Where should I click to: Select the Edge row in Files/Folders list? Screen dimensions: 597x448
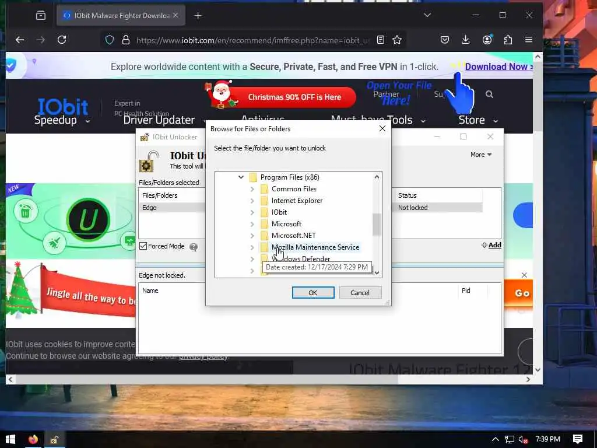pyautogui.click(x=310, y=208)
